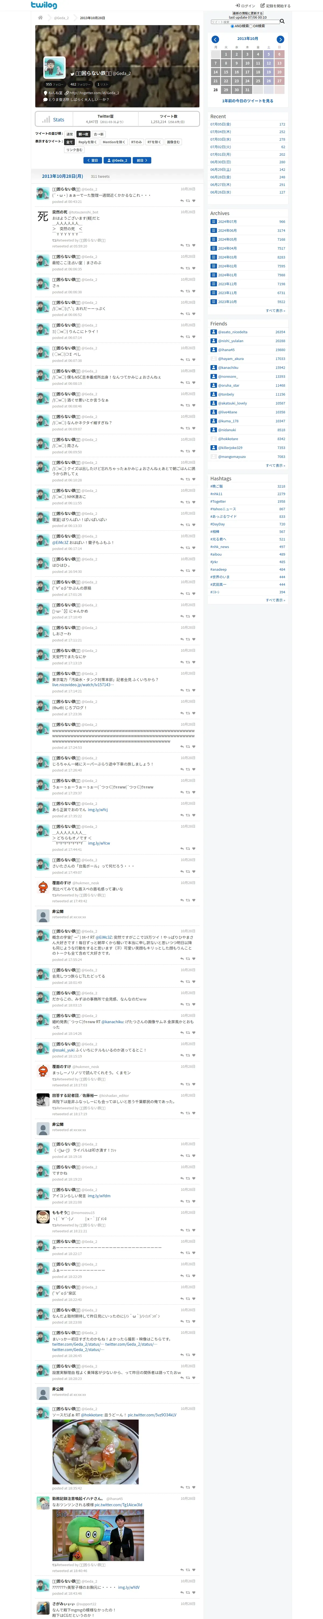Toggle the RTのみ filter
This screenshot has width=323, height=1619.
(x=136, y=142)
